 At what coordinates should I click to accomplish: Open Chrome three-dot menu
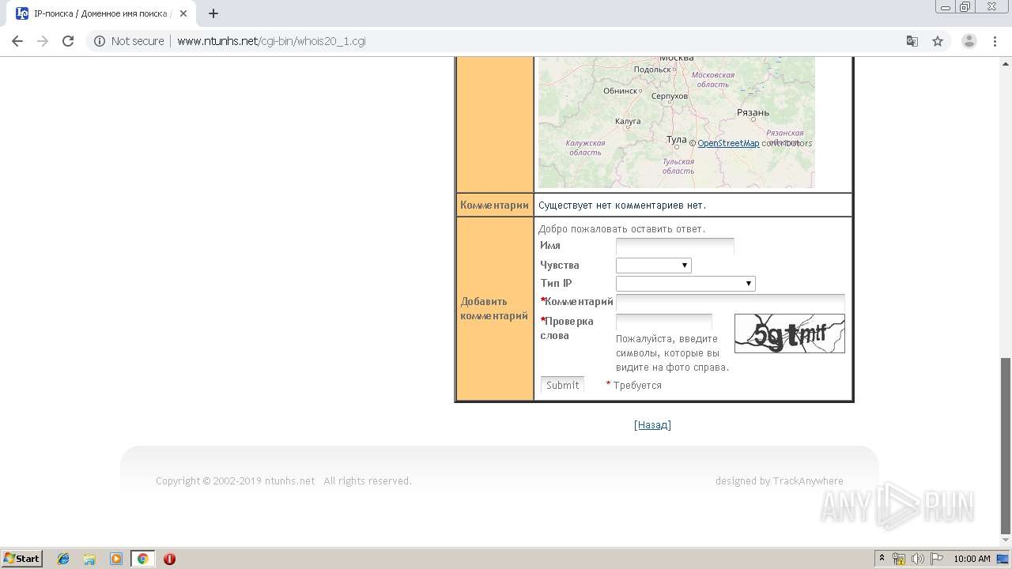995,41
